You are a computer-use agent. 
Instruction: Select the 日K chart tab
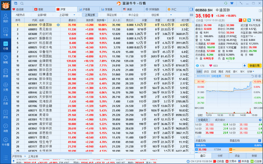tap(213, 71)
